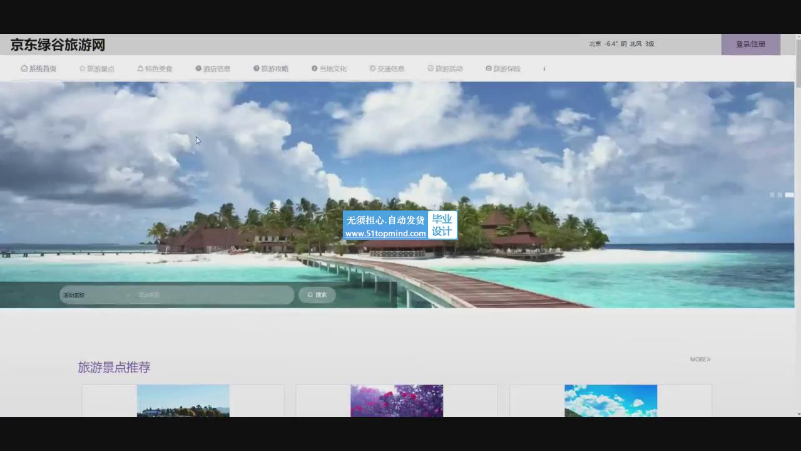Click the overflow icon after 旅游保险
This screenshot has height=451, width=801.
[x=544, y=69]
